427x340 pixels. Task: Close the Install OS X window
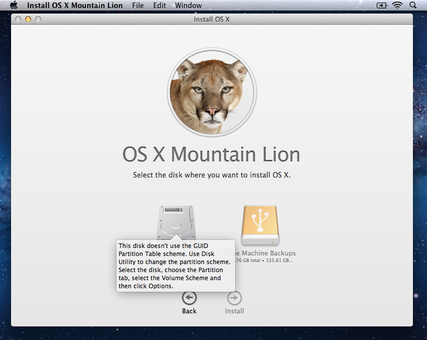pos(18,19)
